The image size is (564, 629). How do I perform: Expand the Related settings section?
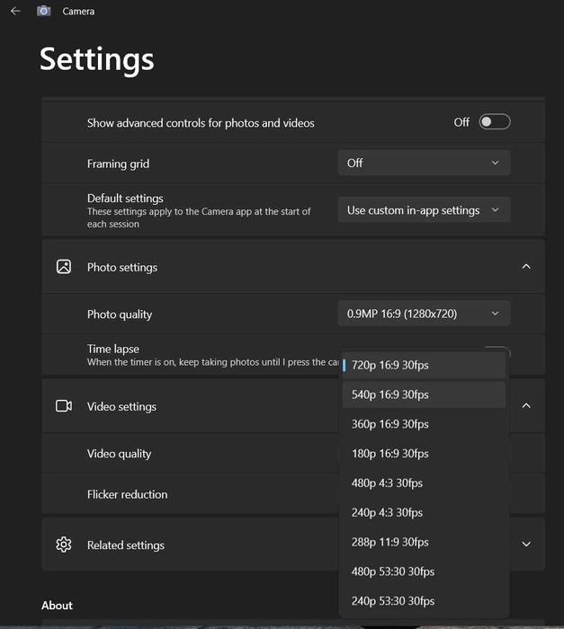[x=526, y=545]
